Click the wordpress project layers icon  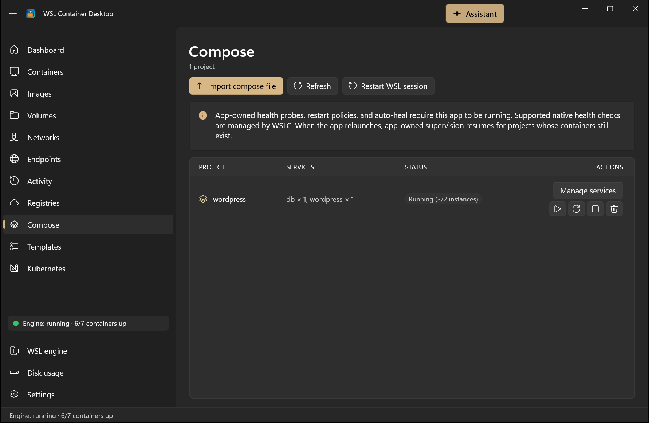(x=203, y=199)
